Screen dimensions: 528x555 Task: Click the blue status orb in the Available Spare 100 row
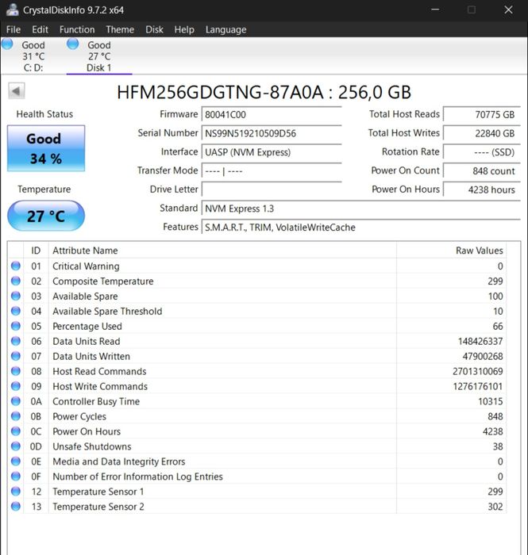16,296
